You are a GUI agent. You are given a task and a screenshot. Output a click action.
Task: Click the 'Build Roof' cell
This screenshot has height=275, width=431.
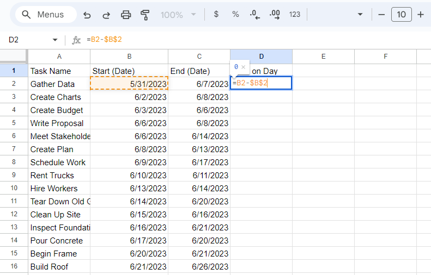[59, 266]
